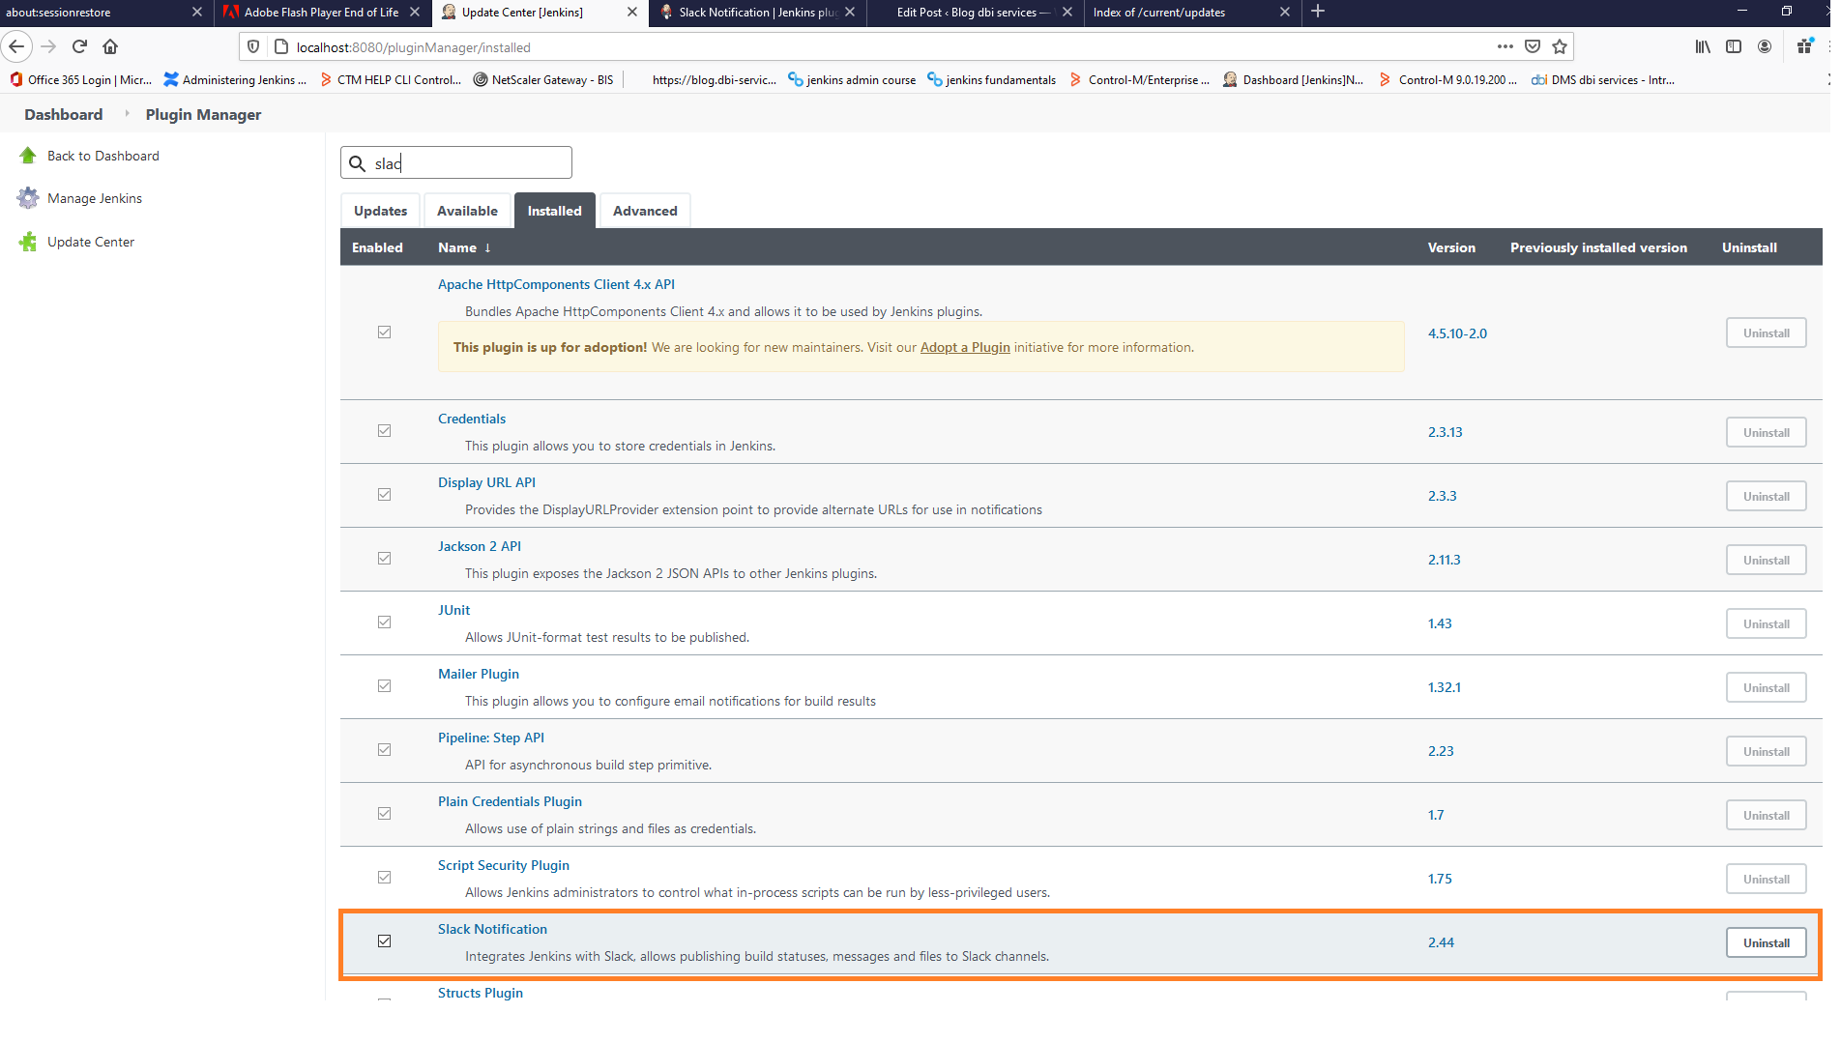The width and height of the screenshot is (1841, 1042).
Task: Bookmark this page with the star icon
Action: [1560, 46]
